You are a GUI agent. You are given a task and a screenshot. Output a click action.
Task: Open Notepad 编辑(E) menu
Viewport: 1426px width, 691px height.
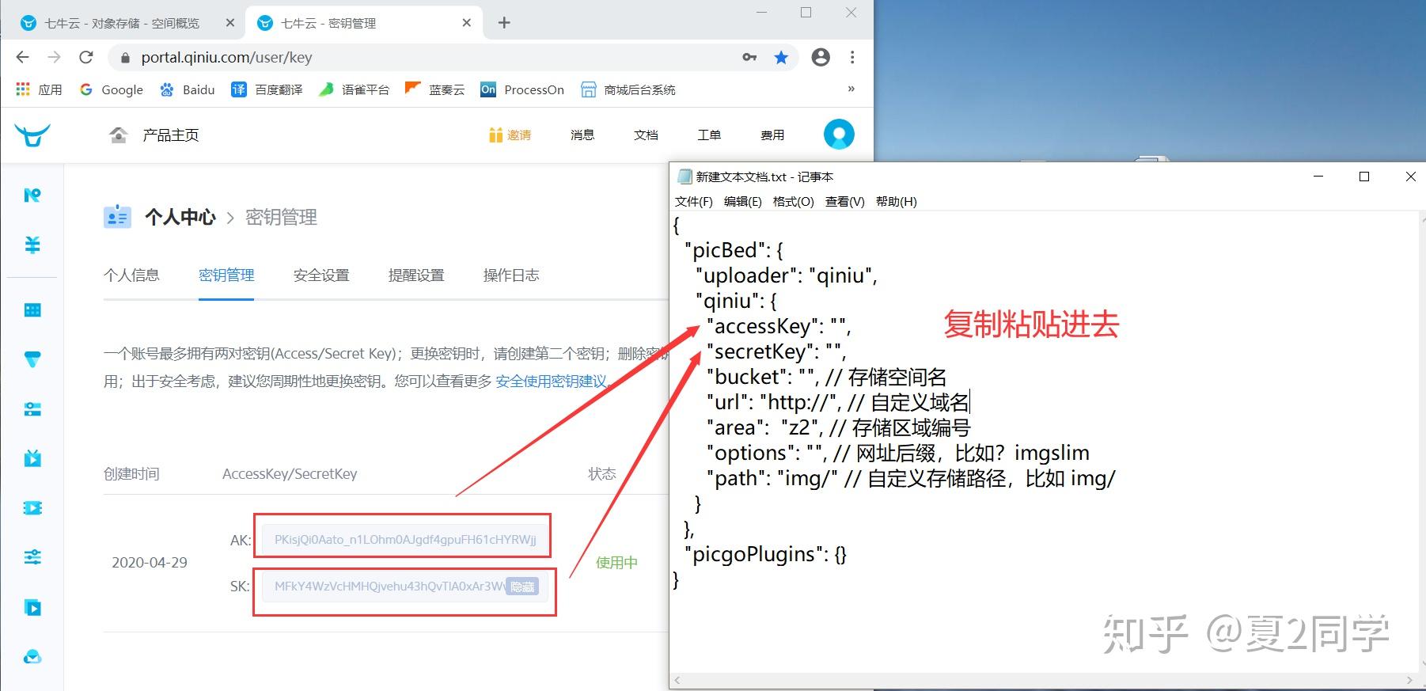pos(742,202)
